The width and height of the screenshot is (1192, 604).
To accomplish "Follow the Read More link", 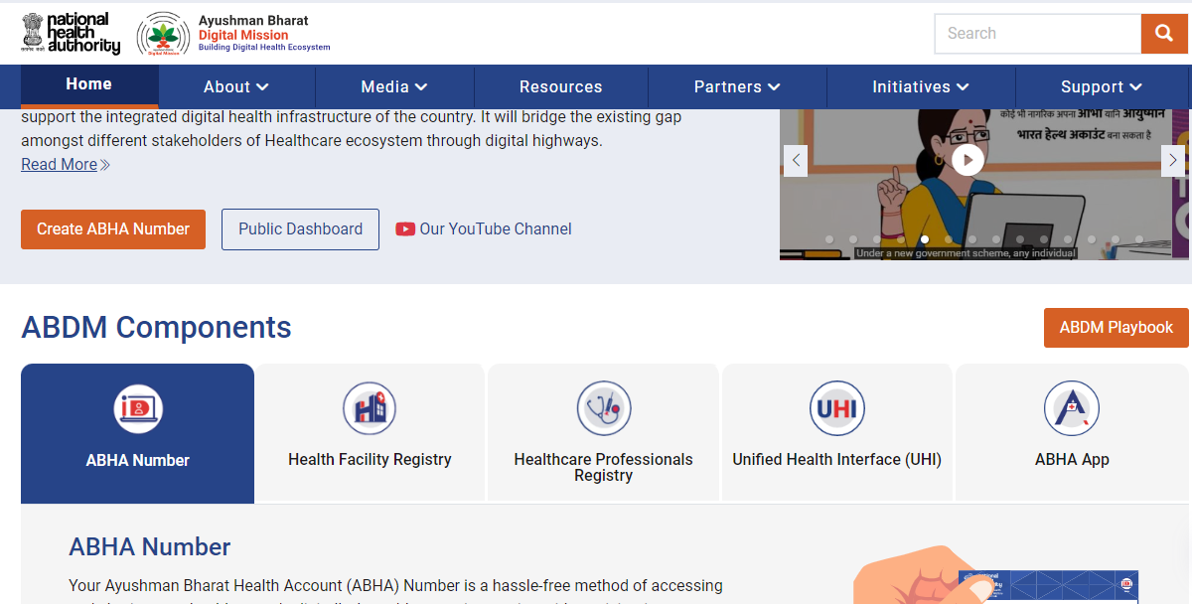I will click(x=58, y=164).
